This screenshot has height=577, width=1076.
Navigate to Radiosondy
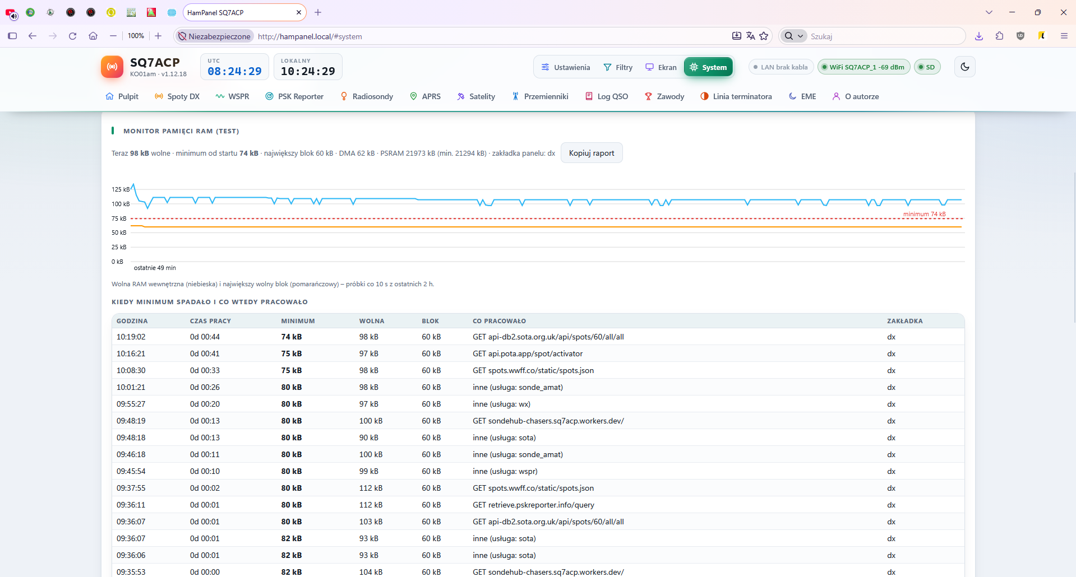click(x=367, y=96)
